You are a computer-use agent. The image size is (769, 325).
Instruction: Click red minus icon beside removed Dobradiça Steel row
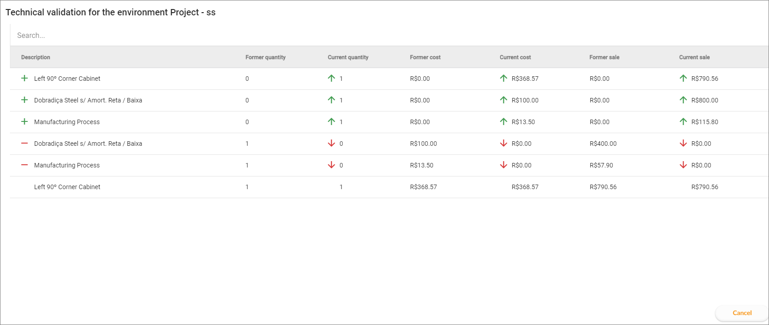[24, 143]
